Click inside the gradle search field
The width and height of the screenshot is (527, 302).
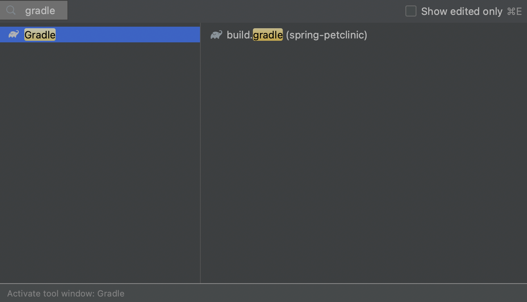[x=41, y=11]
